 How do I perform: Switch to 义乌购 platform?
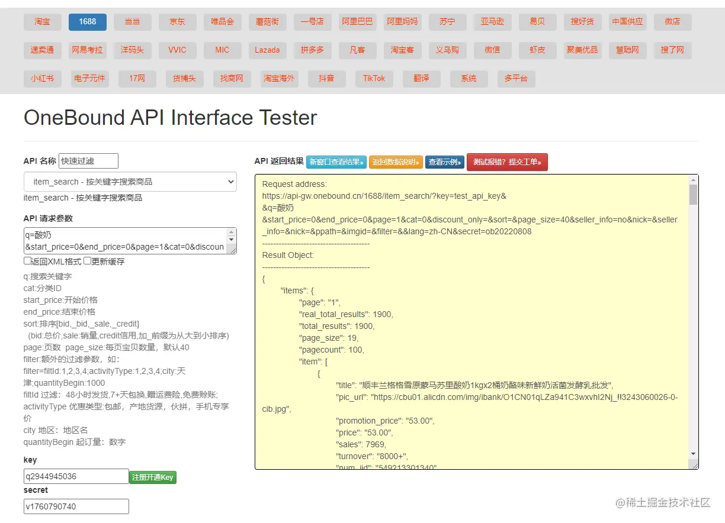pos(448,50)
